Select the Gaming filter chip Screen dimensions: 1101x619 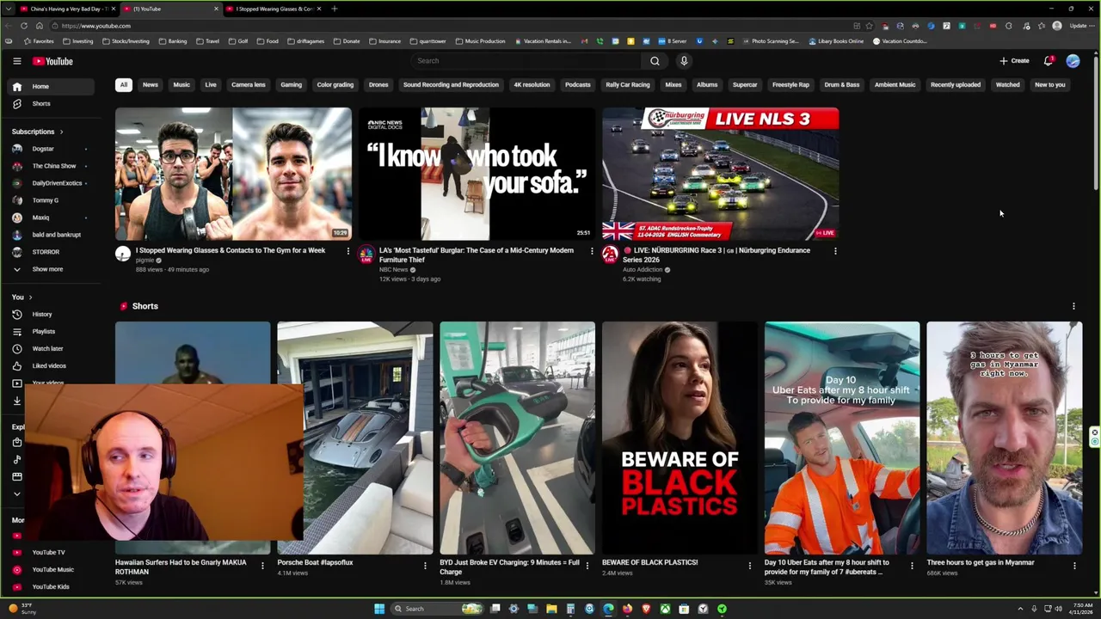[291, 84]
